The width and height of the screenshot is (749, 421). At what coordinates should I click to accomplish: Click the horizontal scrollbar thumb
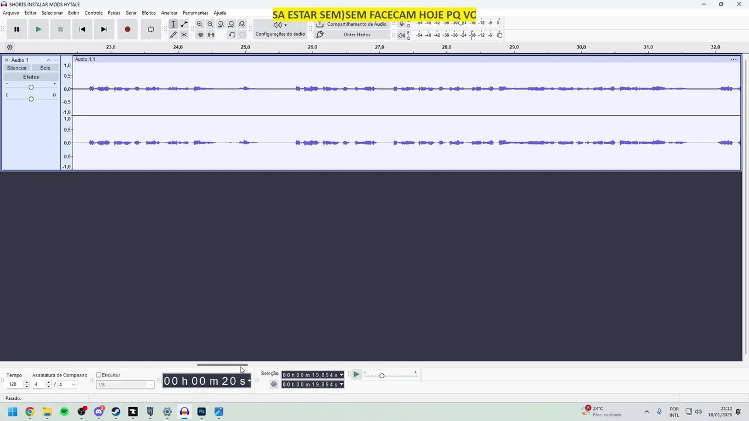tap(222, 365)
